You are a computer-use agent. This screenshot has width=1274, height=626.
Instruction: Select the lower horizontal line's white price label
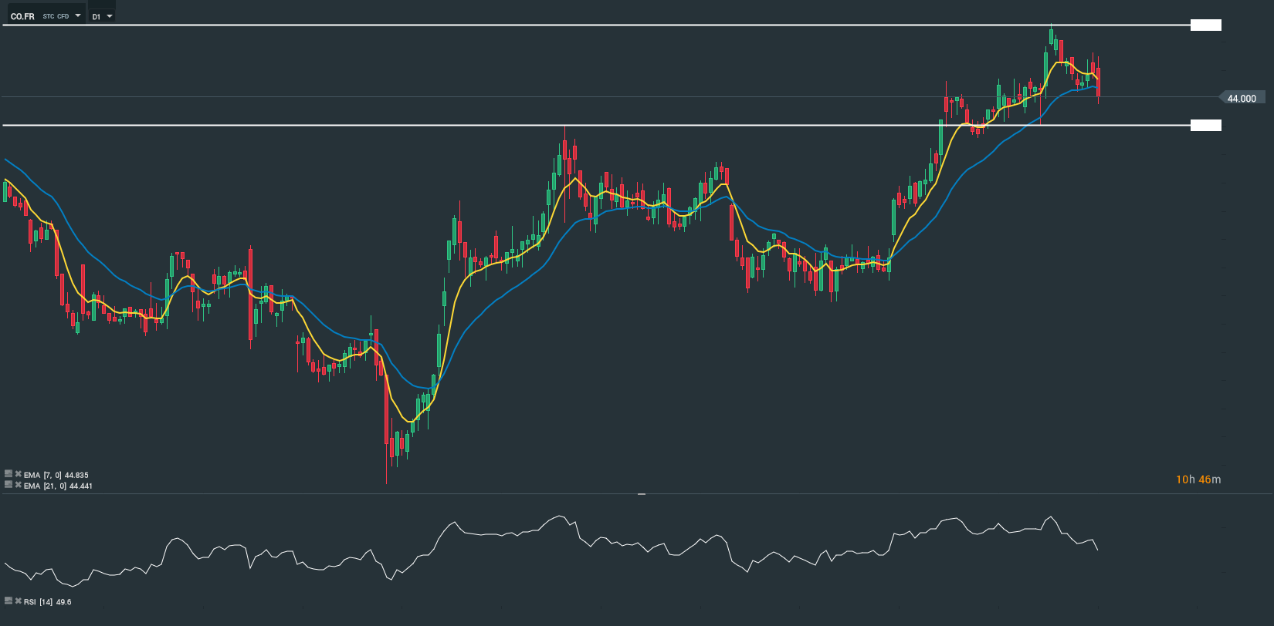[1206, 125]
